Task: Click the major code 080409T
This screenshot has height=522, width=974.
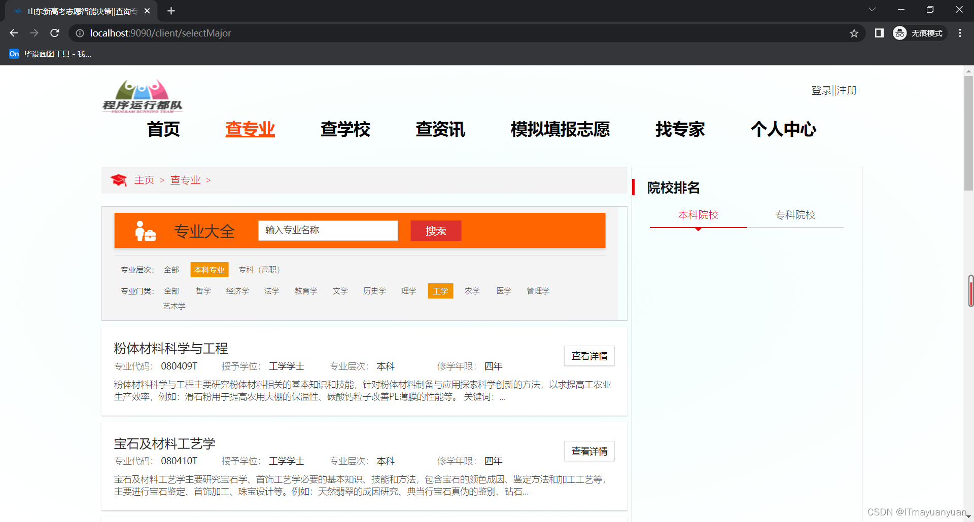Action: click(179, 366)
